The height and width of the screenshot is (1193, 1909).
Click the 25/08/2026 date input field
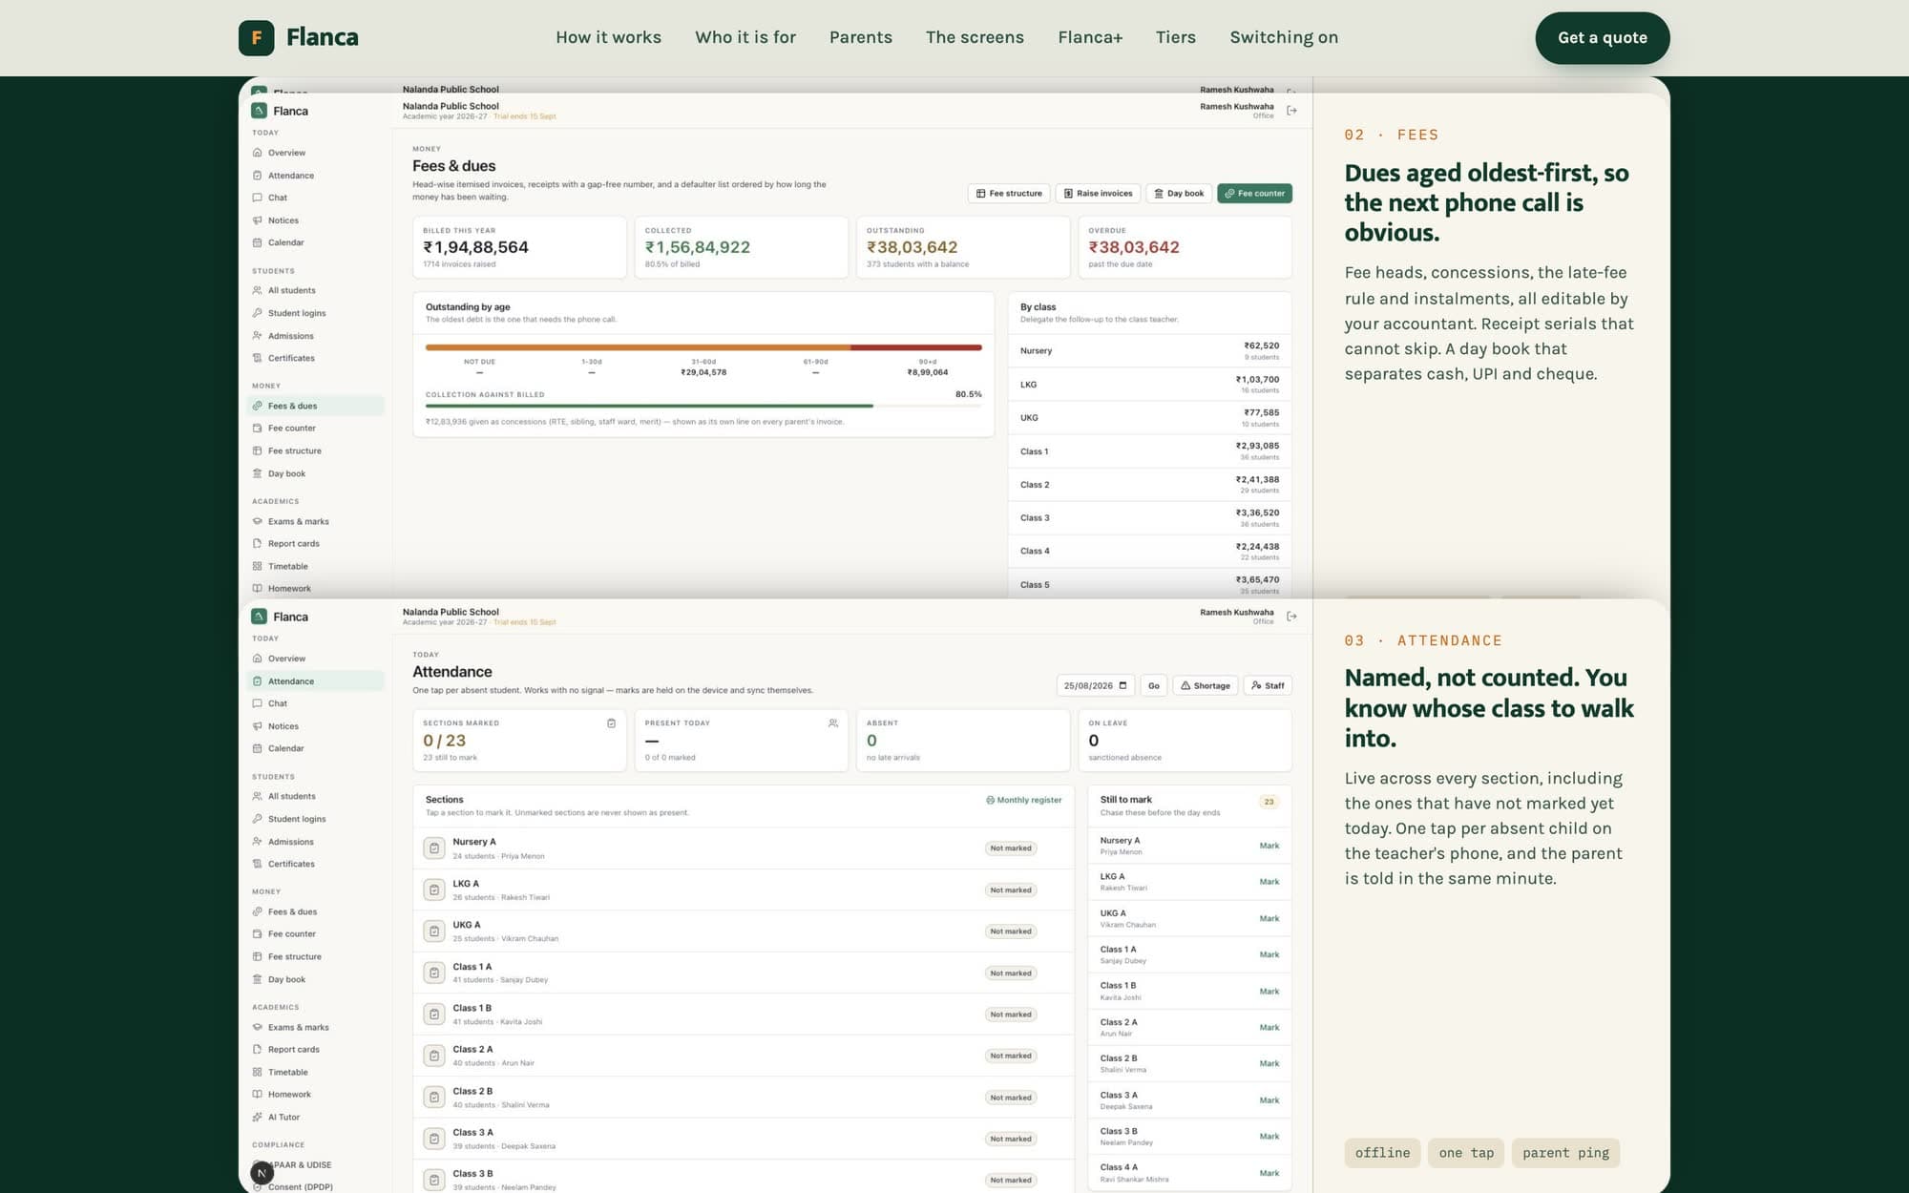click(x=1096, y=685)
